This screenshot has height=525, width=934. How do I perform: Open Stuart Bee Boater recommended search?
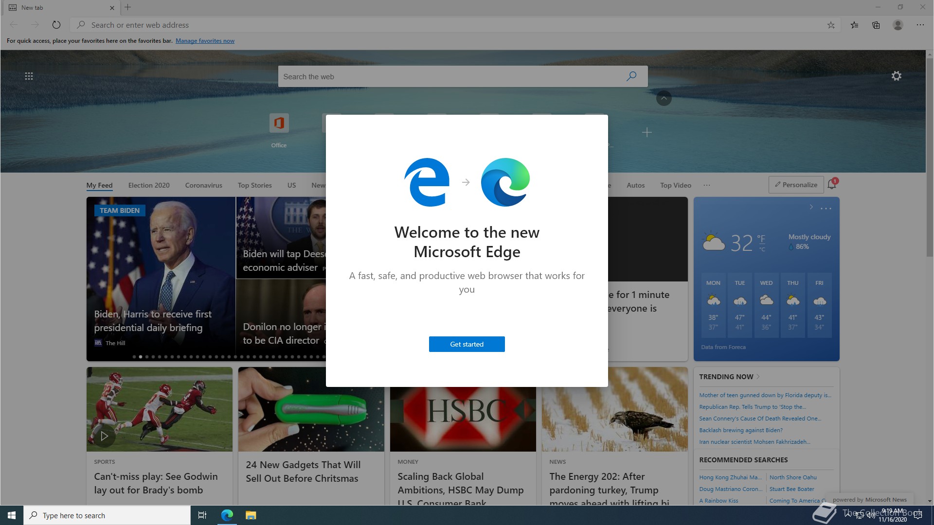791,489
